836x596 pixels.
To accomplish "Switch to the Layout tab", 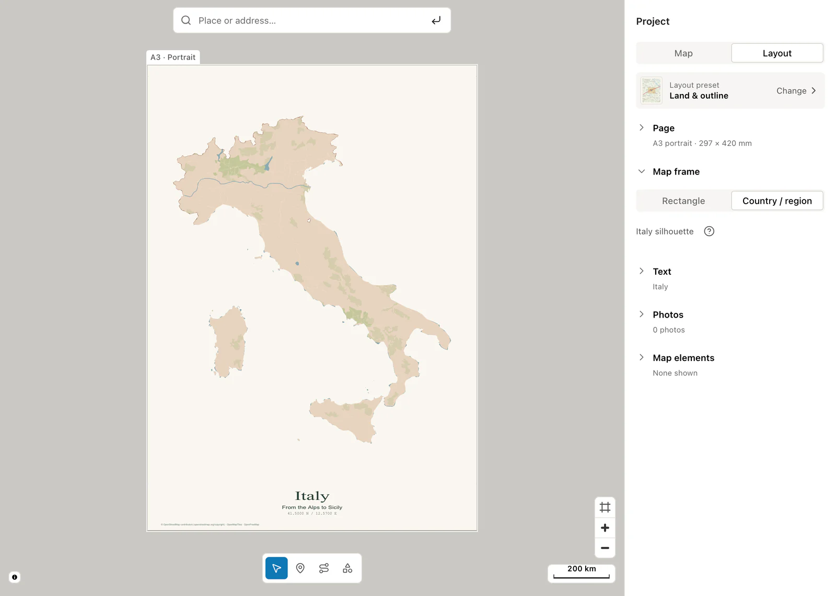I will pyautogui.click(x=777, y=53).
